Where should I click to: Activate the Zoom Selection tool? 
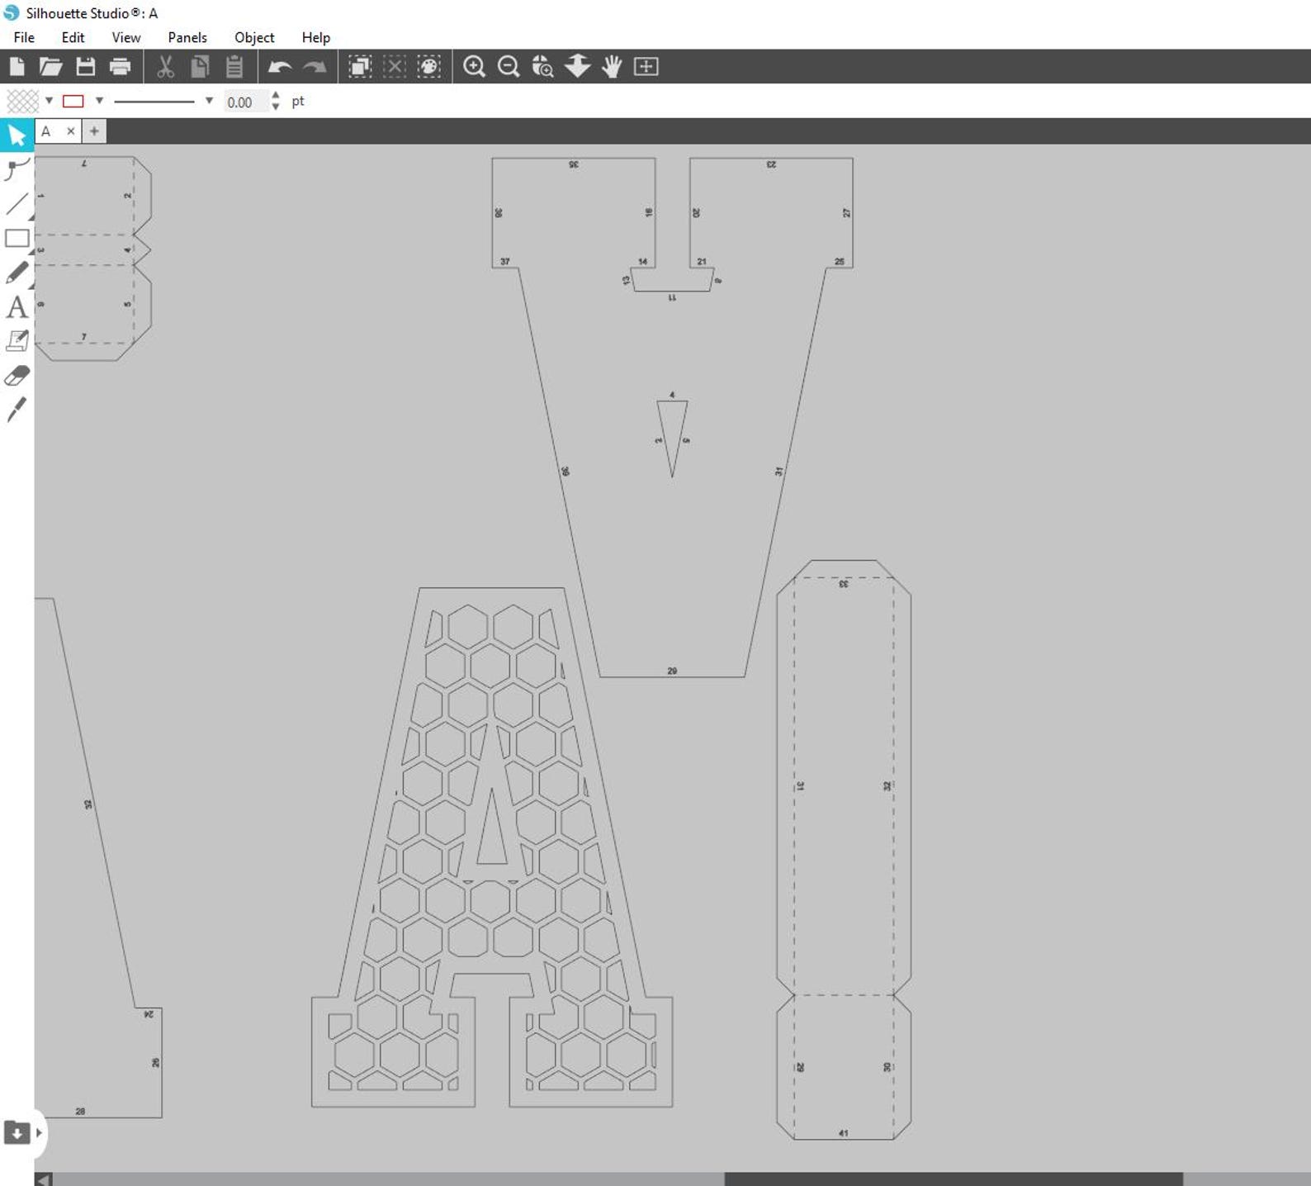coord(542,66)
